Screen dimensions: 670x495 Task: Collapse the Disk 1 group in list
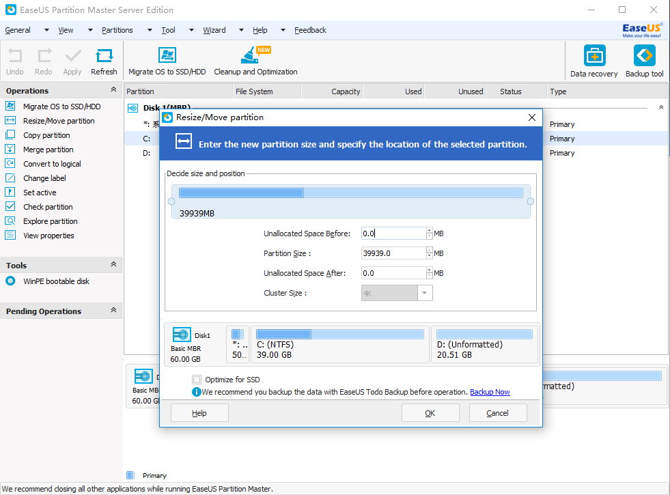click(661, 107)
